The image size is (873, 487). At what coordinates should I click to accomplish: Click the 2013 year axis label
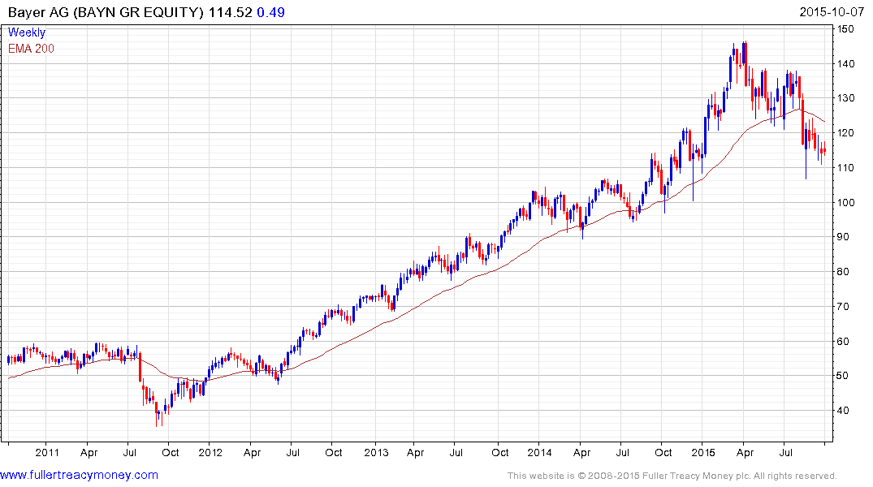tap(376, 452)
